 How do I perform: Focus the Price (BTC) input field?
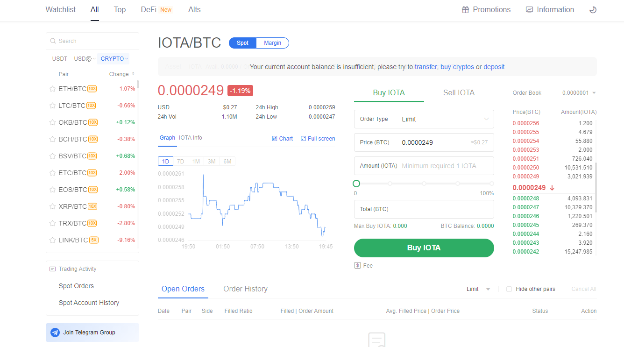[424, 142]
